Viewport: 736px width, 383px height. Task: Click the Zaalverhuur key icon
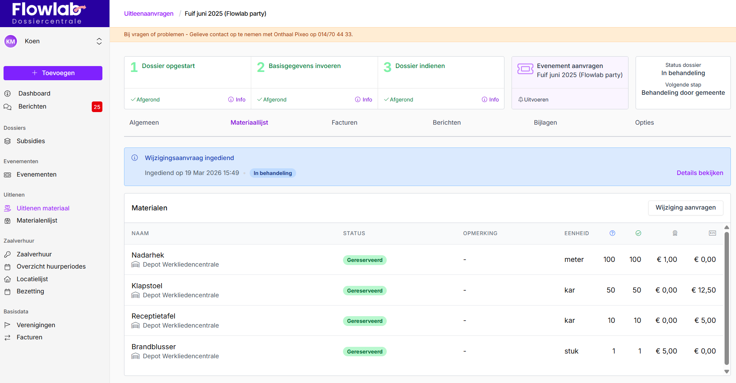click(x=7, y=254)
